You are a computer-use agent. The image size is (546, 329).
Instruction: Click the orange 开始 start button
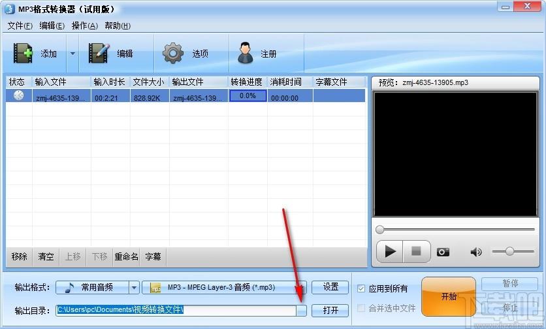pos(449,296)
